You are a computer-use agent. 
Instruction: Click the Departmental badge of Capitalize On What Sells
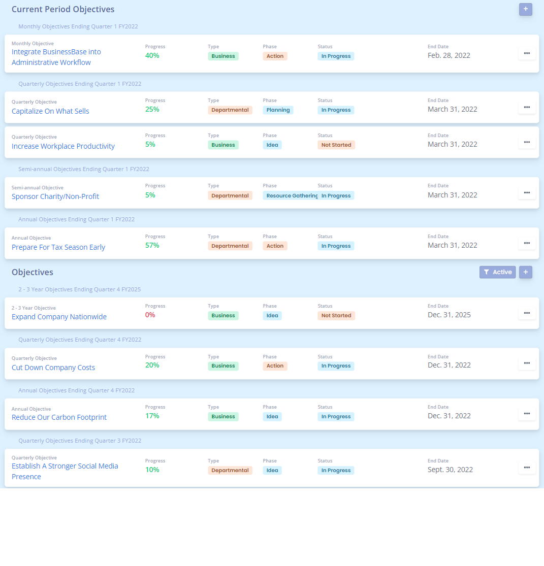pyautogui.click(x=230, y=110)
